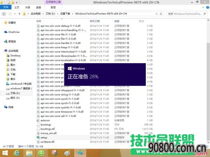Go back with the back arrow

(4, 14)
